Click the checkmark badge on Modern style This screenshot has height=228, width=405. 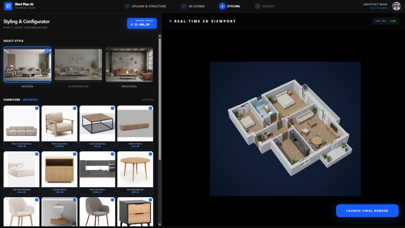point(47,51)
